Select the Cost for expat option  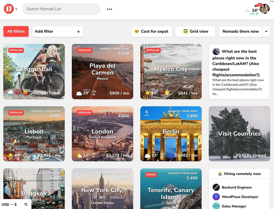pos(151,32)
